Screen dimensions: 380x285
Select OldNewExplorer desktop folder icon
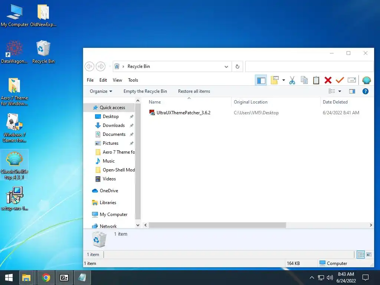[43, 16]
